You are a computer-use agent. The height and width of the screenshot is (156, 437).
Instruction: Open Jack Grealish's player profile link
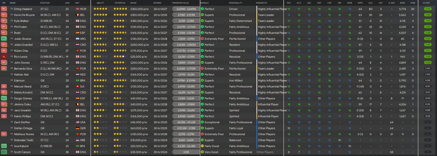[22, 110]
